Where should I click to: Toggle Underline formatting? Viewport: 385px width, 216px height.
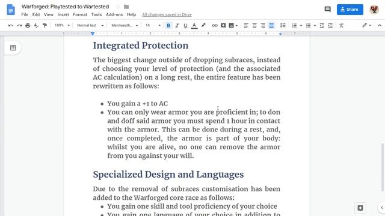point(185,25)
